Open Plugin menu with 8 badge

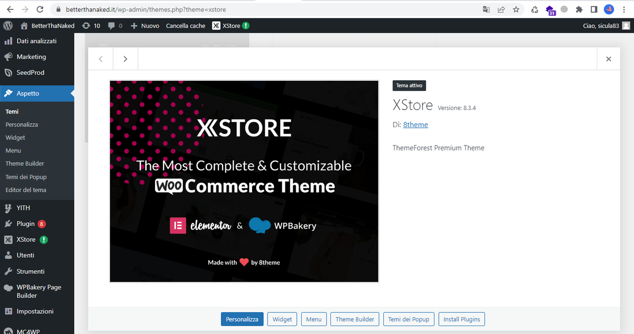point(37,224)
